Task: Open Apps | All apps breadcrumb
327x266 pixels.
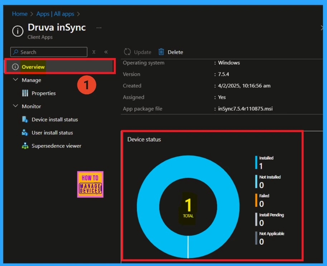Action: (55, 14)
